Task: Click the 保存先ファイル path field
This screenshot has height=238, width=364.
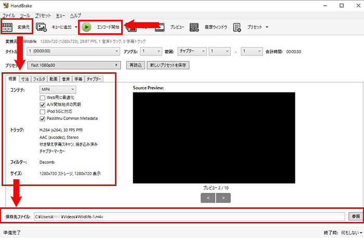Action: click(x=189, y=217)
